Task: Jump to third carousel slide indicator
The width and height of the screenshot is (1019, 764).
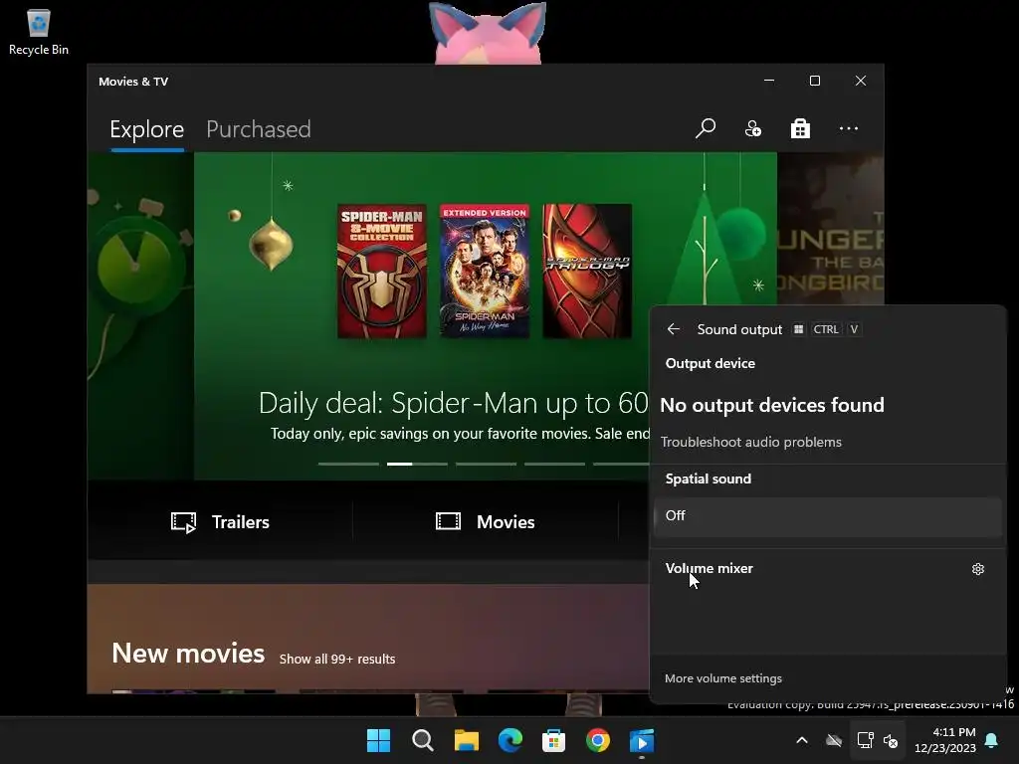Action: (x=486, y=464)
